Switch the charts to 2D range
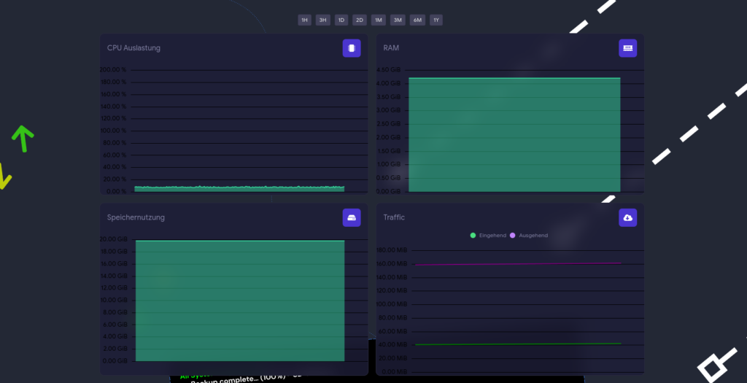The height and width of the screenshot is (383, 747). pos(360,20)
